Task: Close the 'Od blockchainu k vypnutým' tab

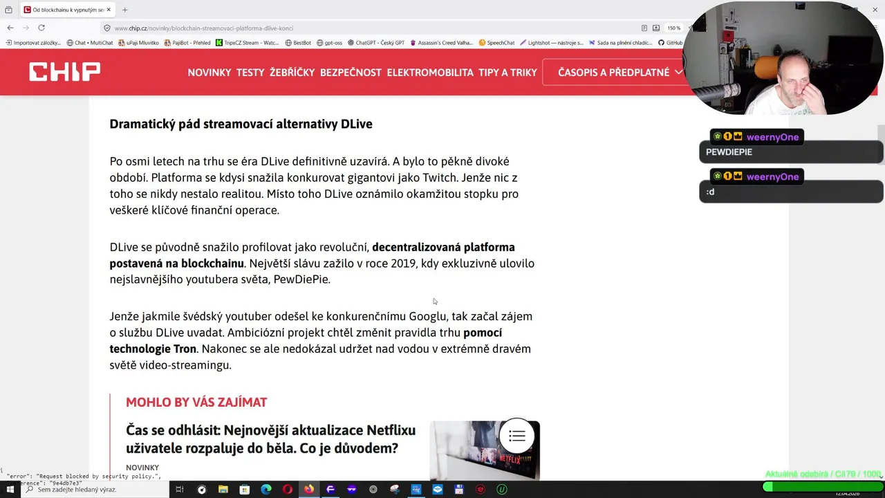Action: (109, 10)
